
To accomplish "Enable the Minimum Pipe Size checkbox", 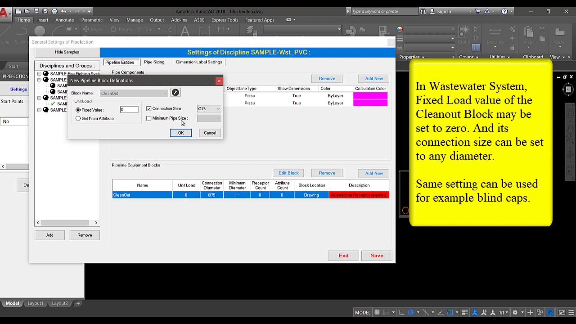I will pyautogui.click(x=149, y=118).
